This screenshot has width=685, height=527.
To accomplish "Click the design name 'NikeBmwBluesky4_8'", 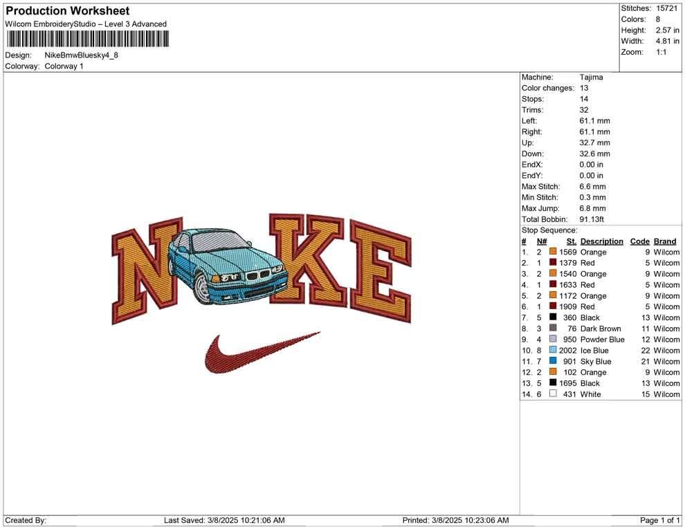I will [81, 55].
